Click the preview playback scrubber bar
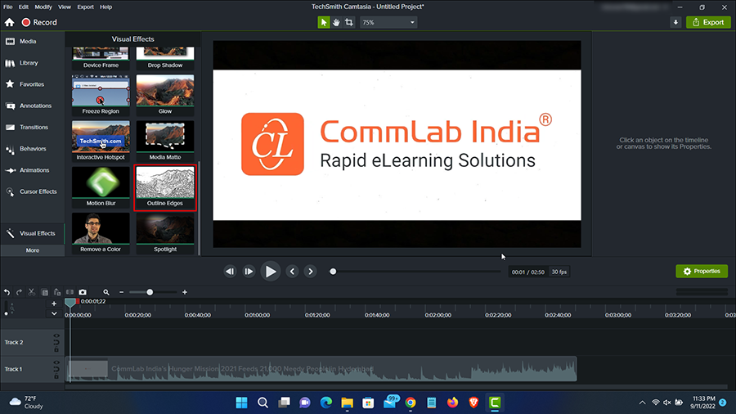The width and height of the screenshot is (736, 414). coord(416,272)
